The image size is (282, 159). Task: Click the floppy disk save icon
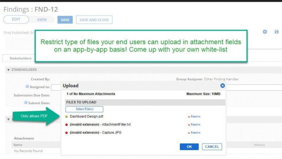pos(276,32)
